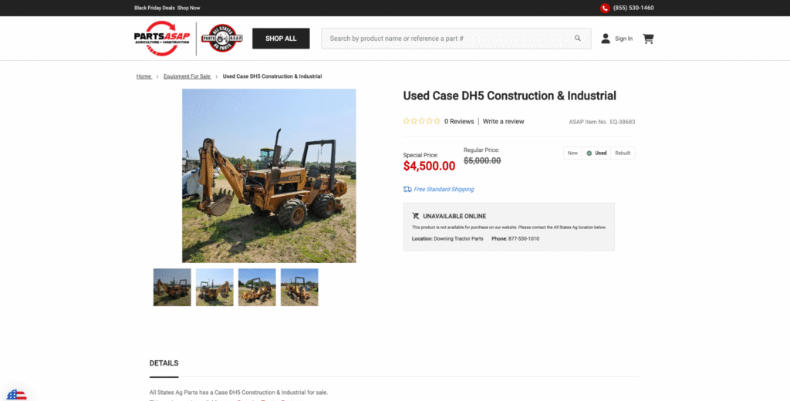This screenshot has height=401, width=790.
Task: Go to Equipment For Sale breadcrumb
Action: 187,76
